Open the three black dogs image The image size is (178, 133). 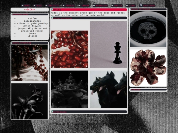coord(108,89)
